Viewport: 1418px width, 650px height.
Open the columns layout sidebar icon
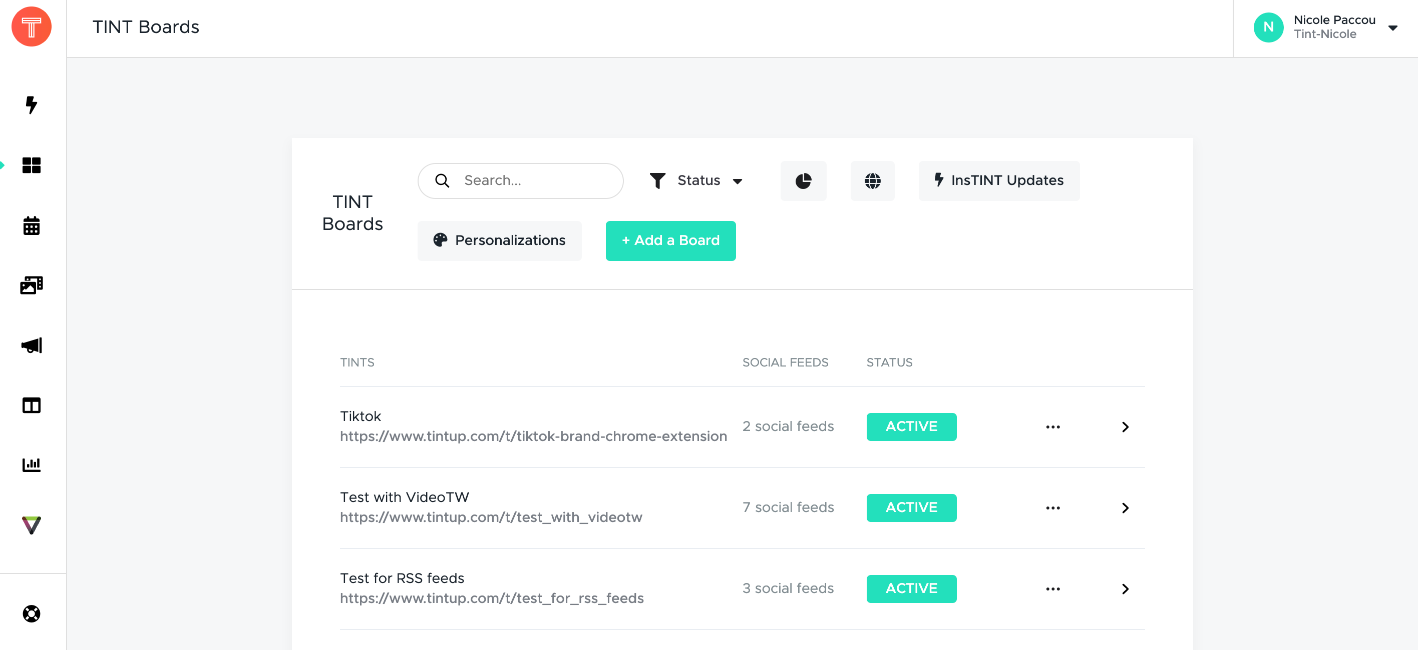(x=32, y=405)
